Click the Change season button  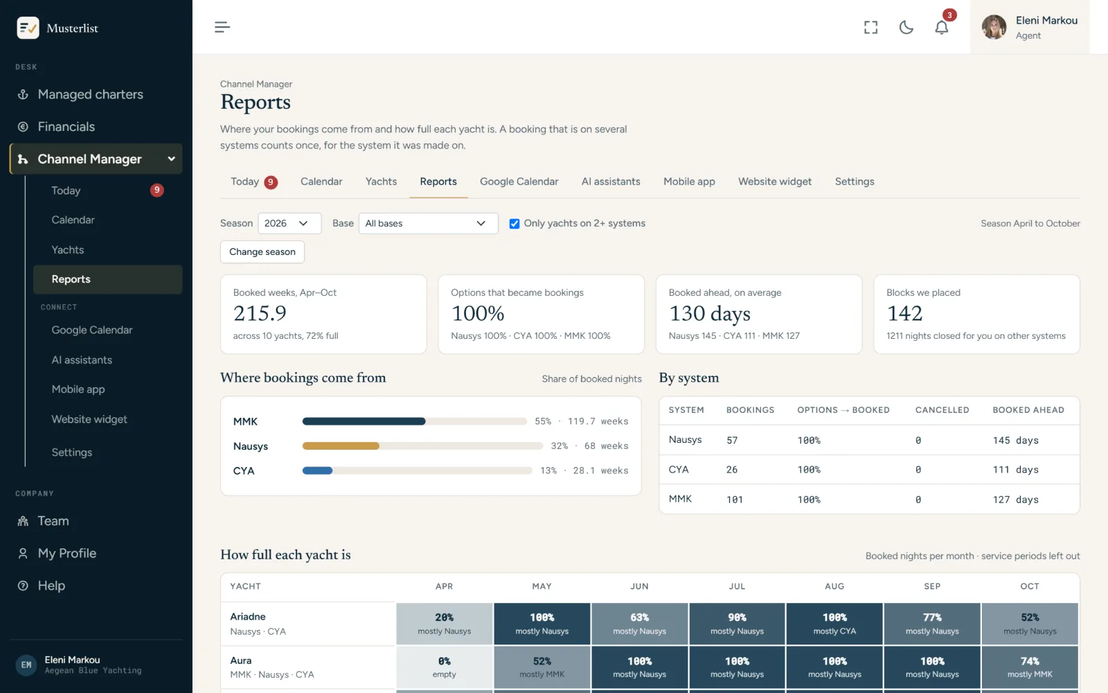click(262, 252)
